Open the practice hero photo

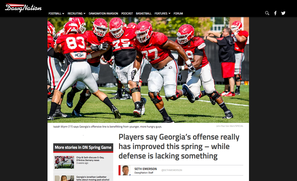click(x=148, y=70)
